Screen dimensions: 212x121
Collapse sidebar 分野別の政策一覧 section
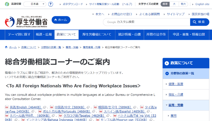pyautogui.click(x=186, y=74)
